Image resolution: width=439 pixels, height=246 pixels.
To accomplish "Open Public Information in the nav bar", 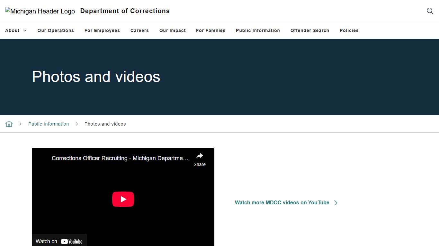I will (x=258, y=30).
